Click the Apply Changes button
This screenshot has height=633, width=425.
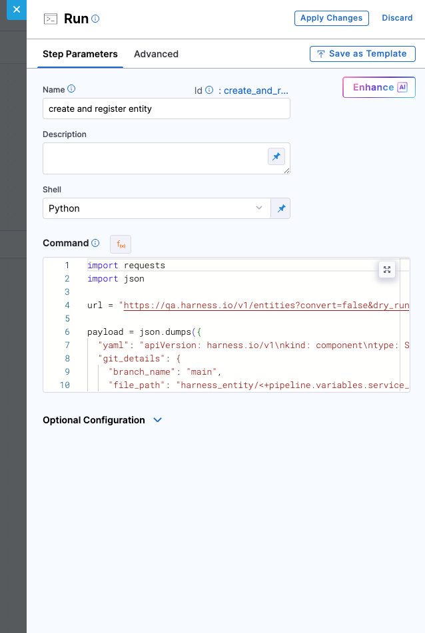(x=331, y=18)
